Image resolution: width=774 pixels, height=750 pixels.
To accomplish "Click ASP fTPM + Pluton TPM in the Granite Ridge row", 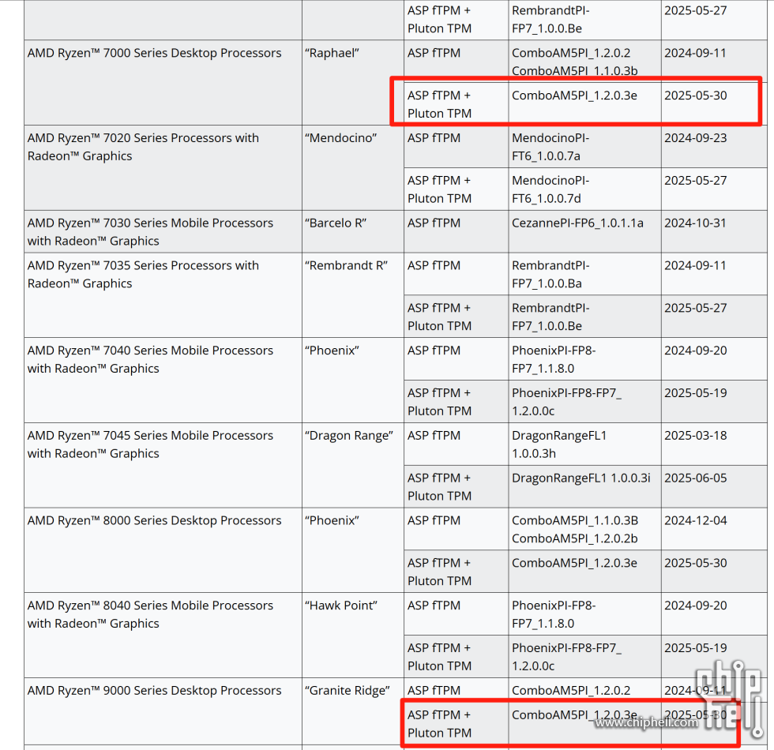I will pyautogui.click(x=457, y=724).
